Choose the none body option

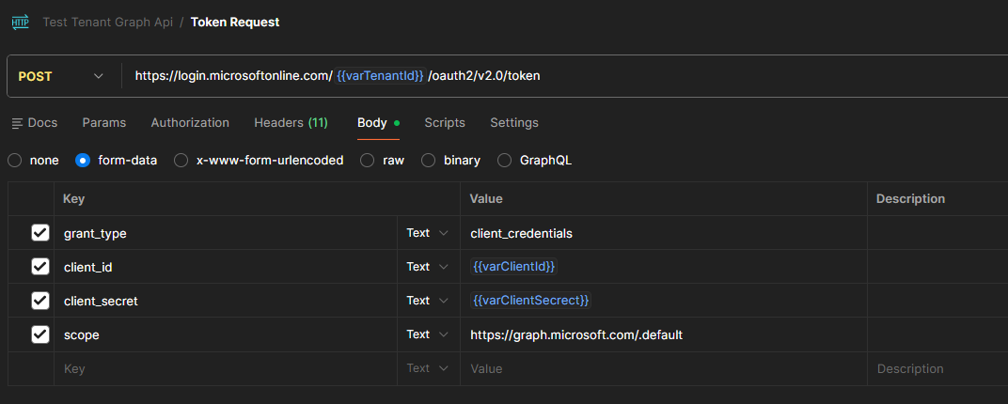pos(15,161)
